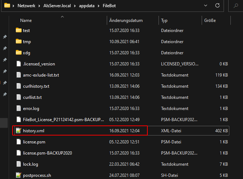Select file name lock.log
Screen dimensions: 243x179
click(x=30, y=164)
